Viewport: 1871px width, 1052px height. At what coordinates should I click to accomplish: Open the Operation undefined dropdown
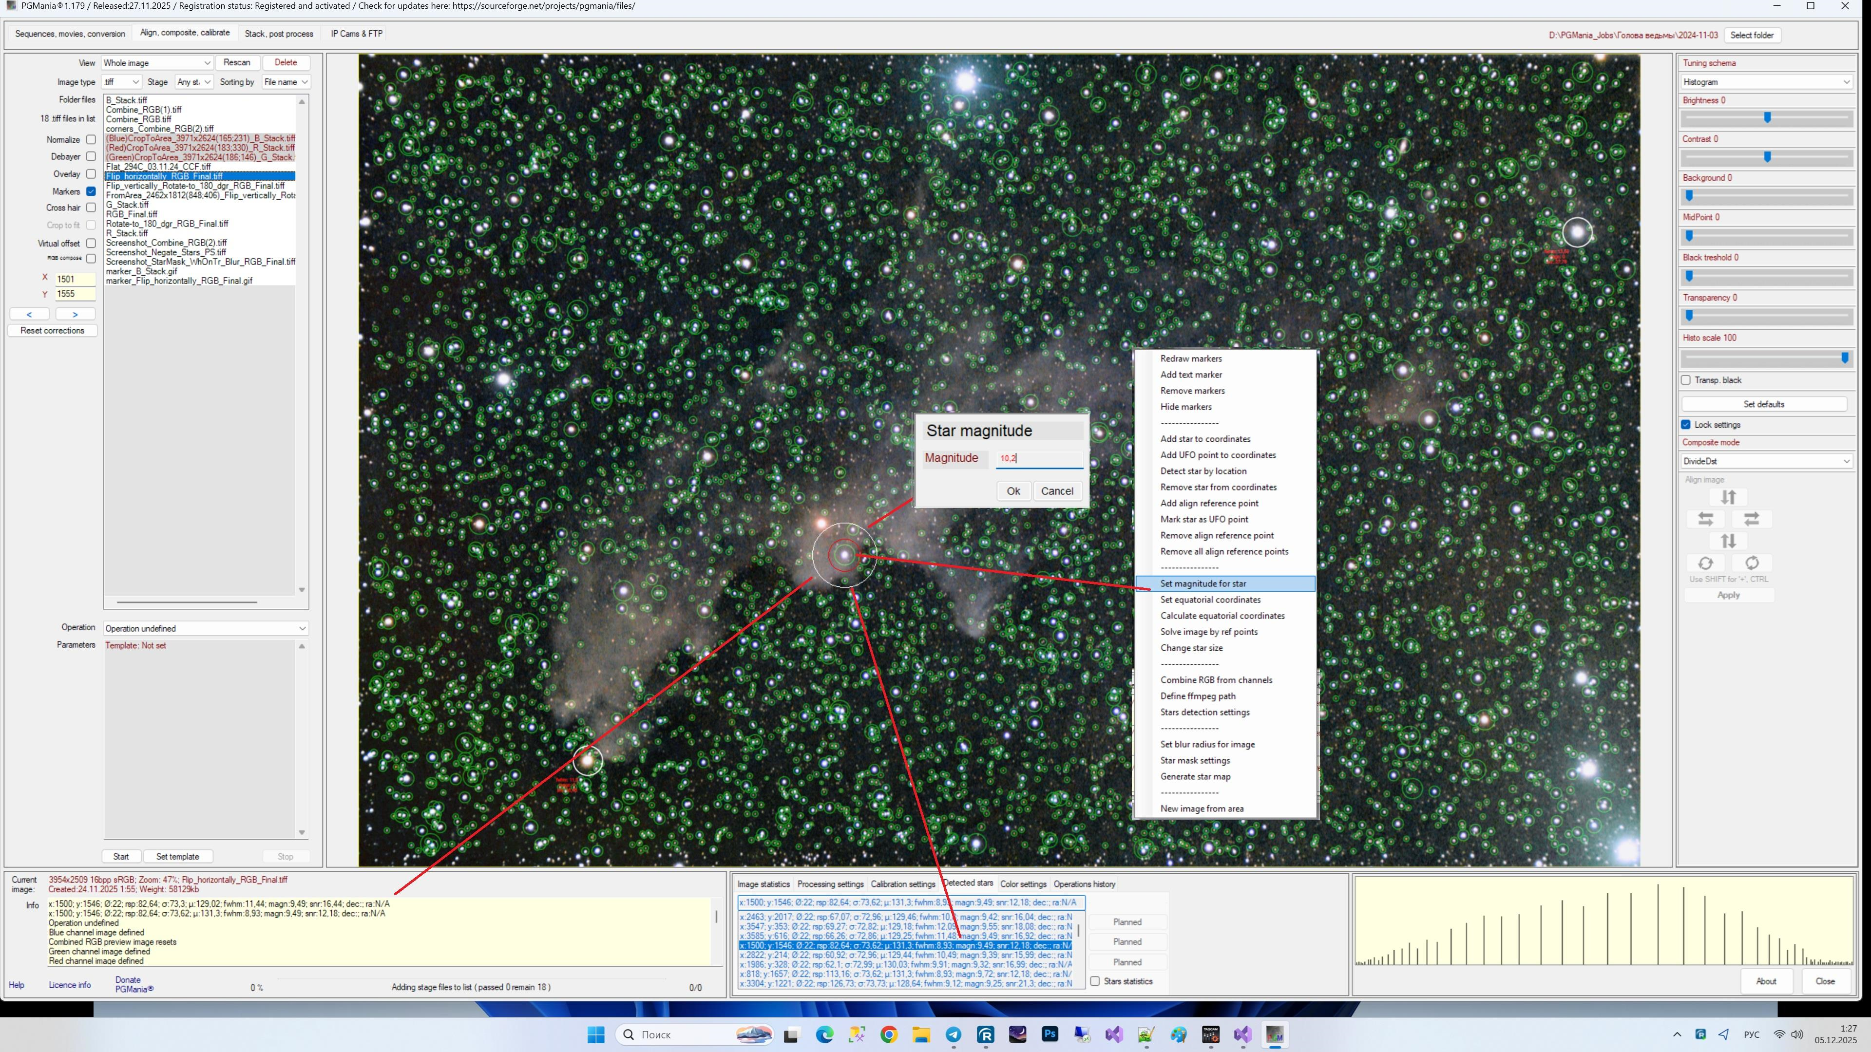click(205, 628)
